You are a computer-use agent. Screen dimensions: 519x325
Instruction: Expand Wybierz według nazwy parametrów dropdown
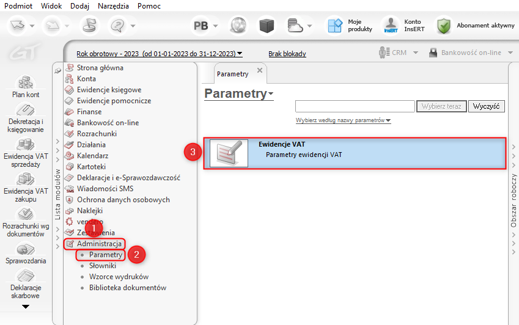(x=343, y=120)
